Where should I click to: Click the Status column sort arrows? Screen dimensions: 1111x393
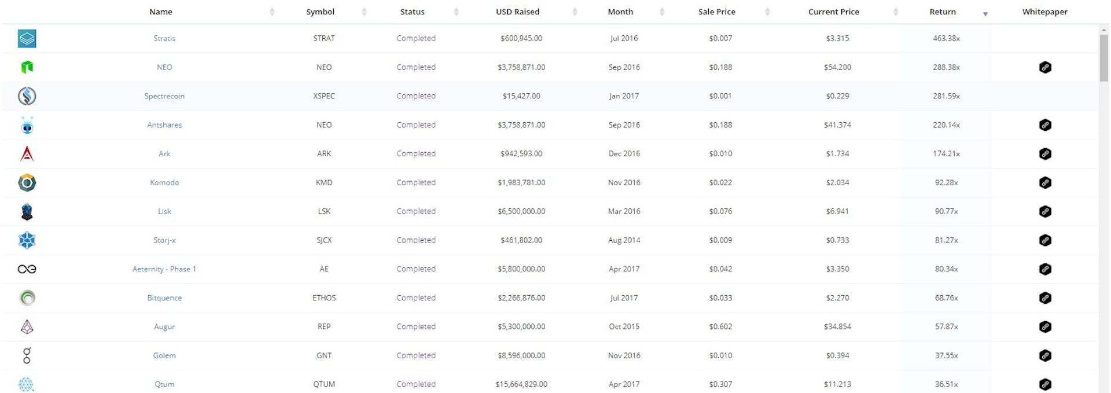457,11
